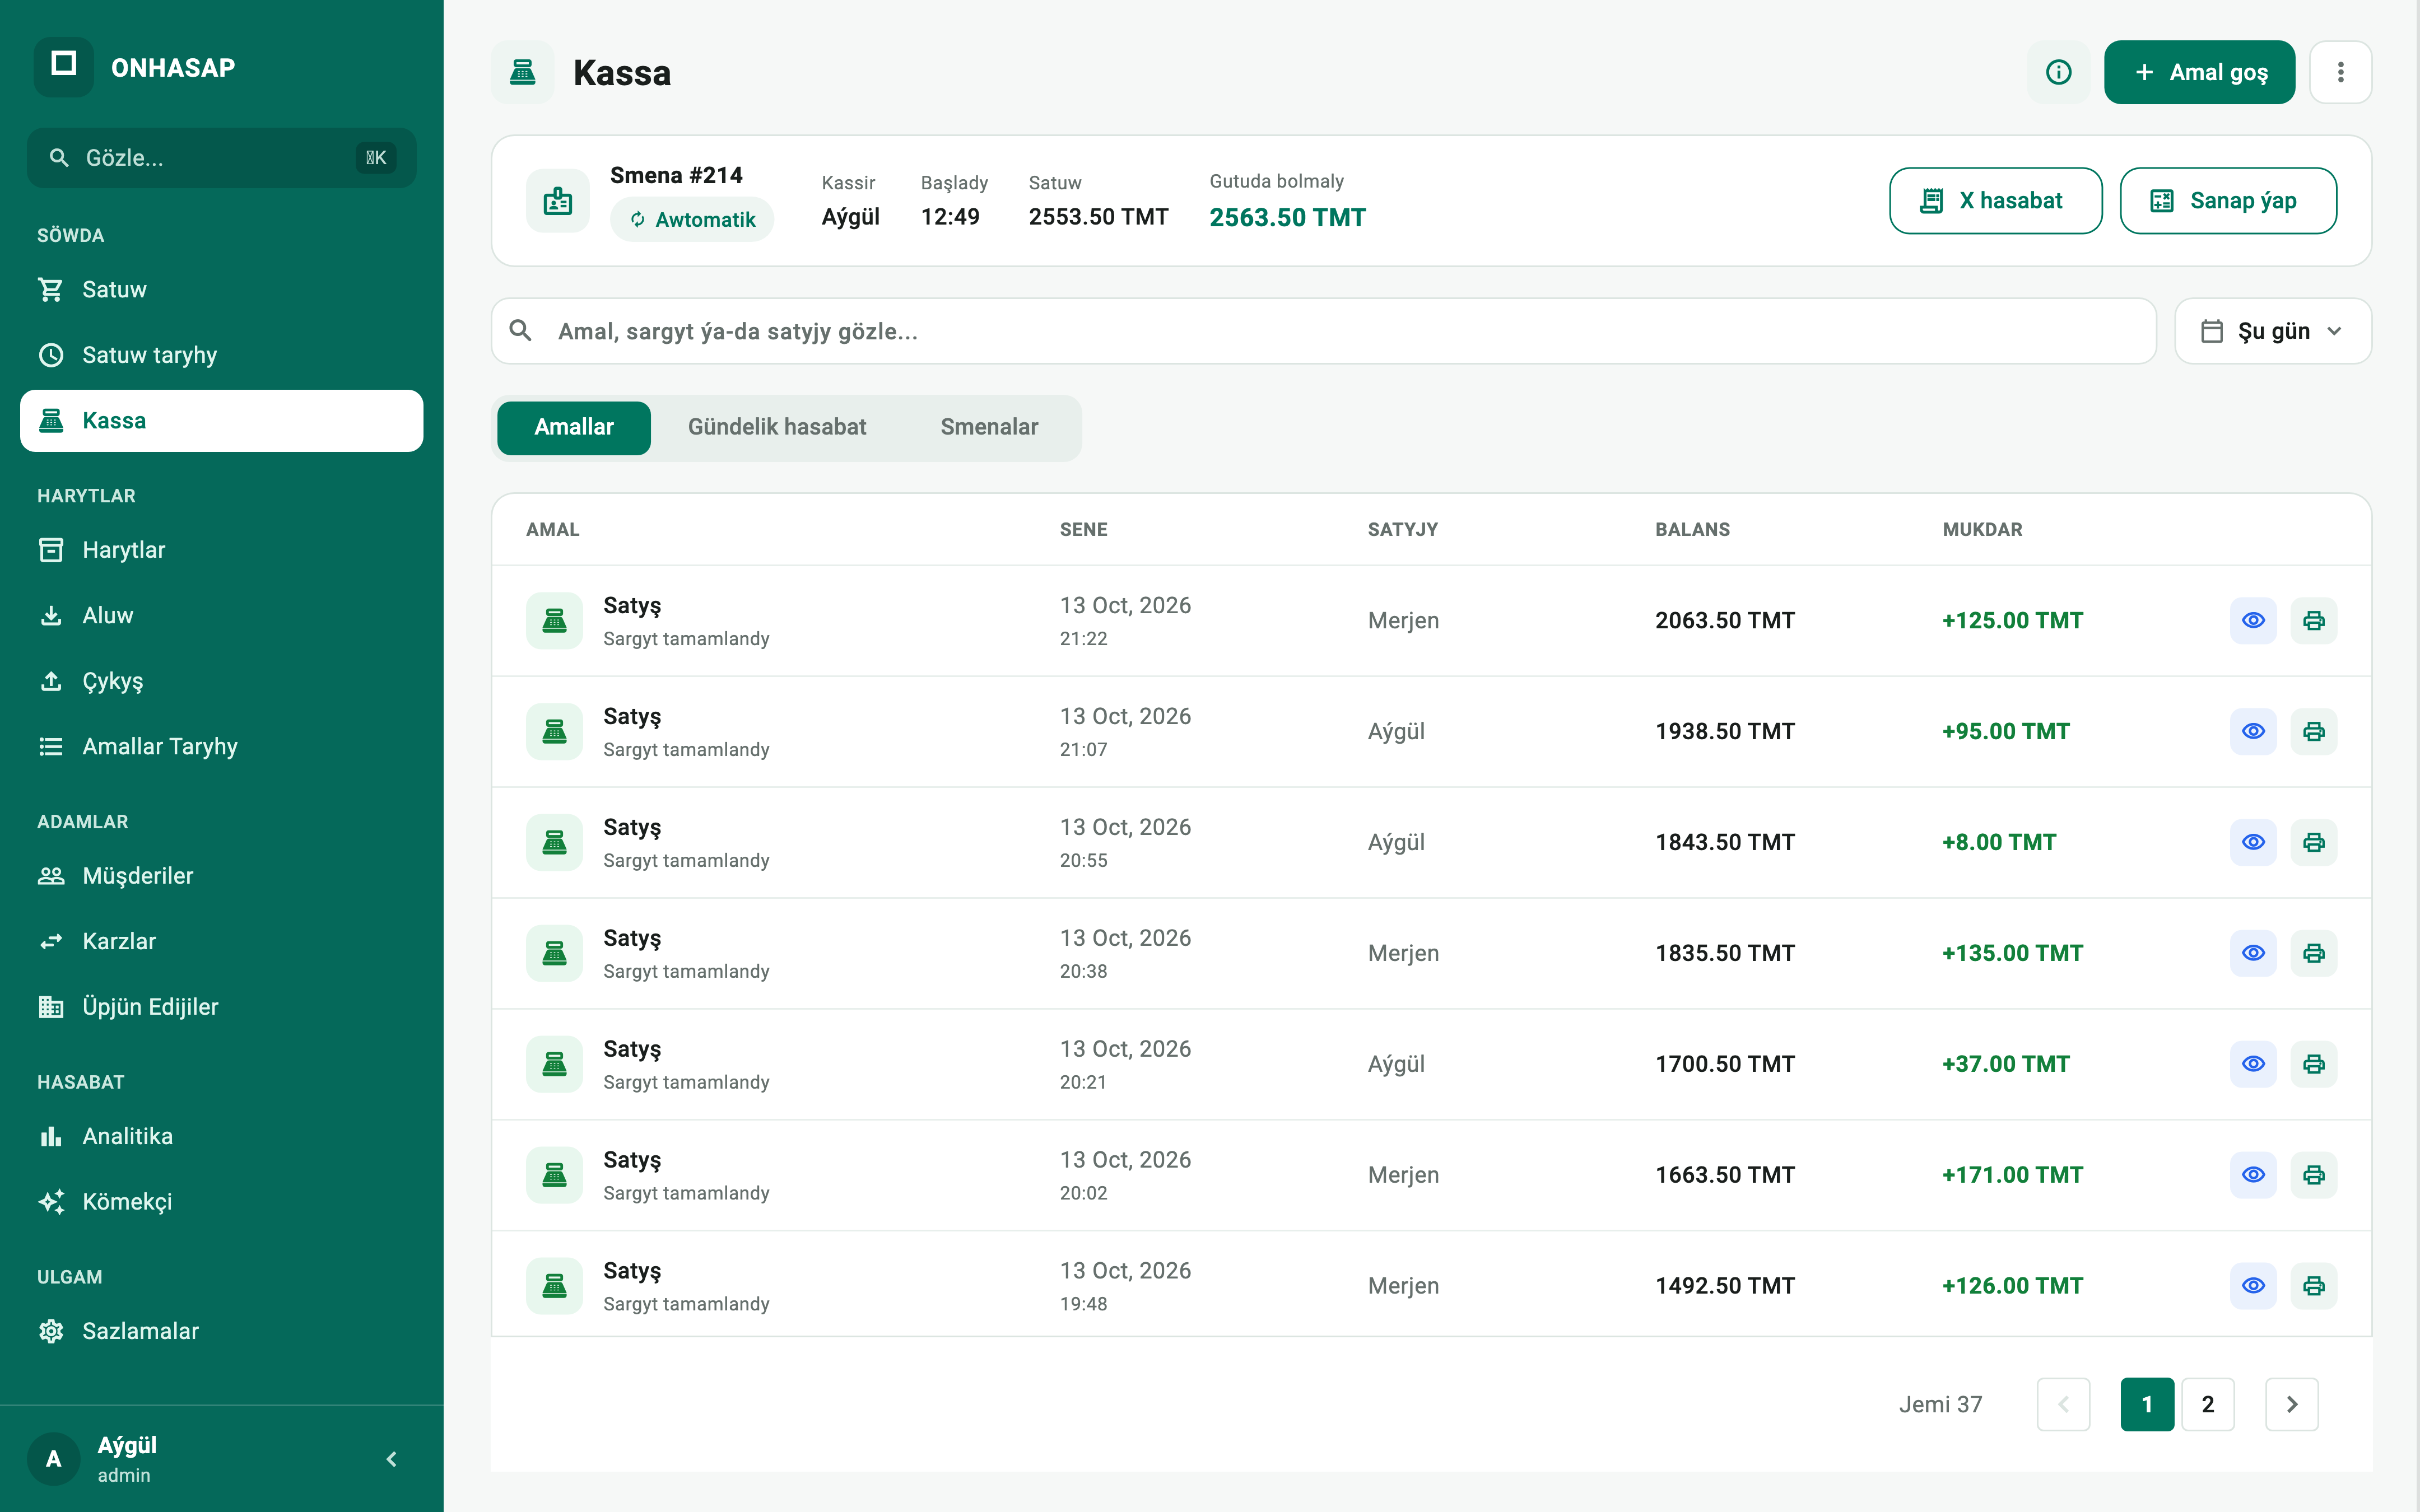Click the sidebar Gözle search box
Viewport: 2420px width, 1512px height.
pos(222,158)
